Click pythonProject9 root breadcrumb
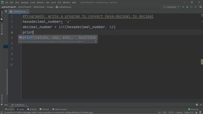Image resolution: width=203 pixels, height=114 pixels. [x=9, y=7]
